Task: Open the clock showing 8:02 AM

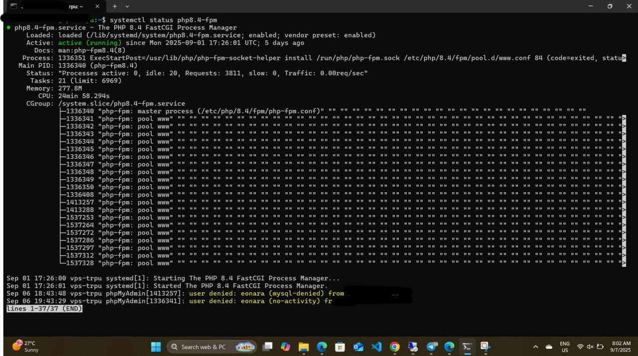Action: (x=621, y=347)
